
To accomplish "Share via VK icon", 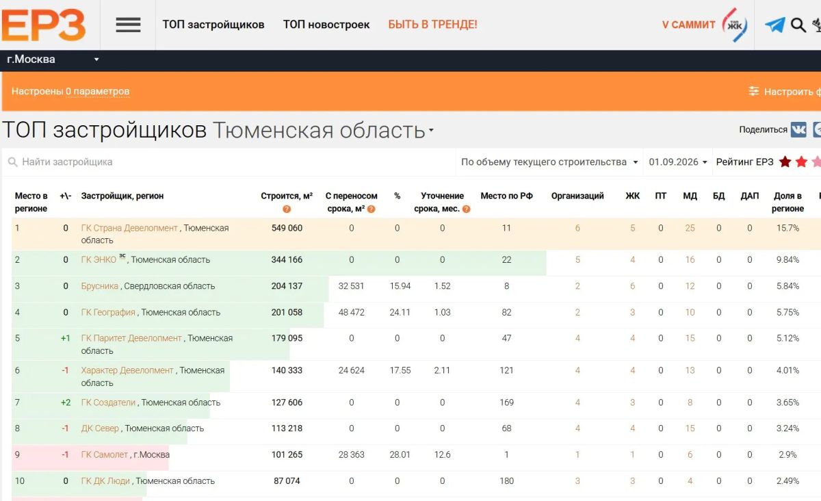I will tap(798, 129).
